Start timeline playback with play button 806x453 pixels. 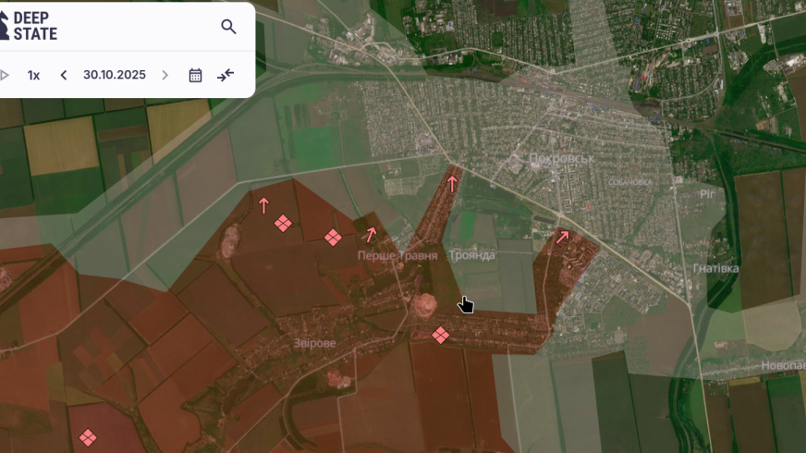pyautogui.click(x=5, y=75)
